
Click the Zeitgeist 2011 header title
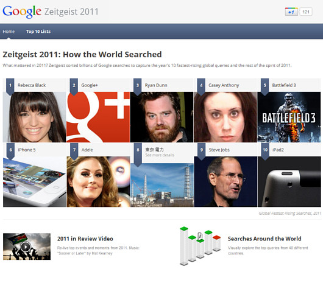[x=71, y=12]
